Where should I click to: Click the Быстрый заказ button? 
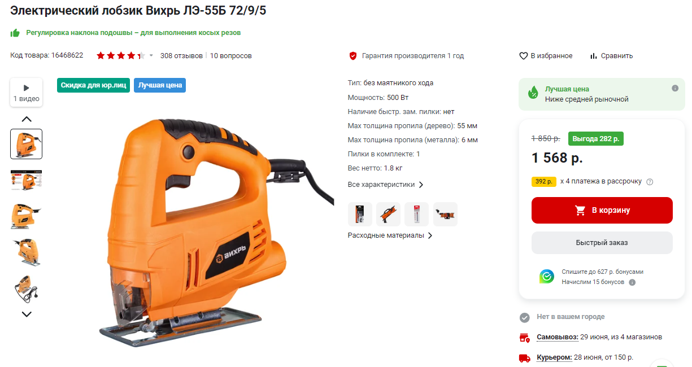pos(602,243)
